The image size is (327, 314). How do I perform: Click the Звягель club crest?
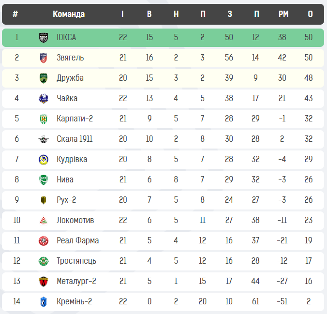[44, 58]
